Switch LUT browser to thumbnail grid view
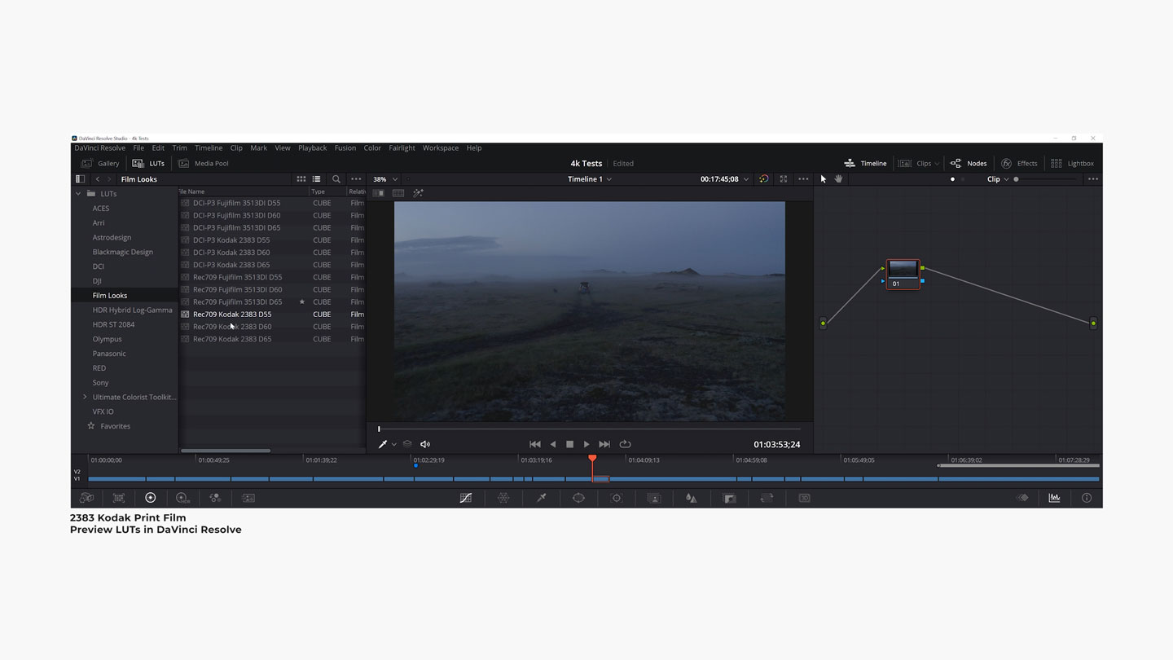This screenshot has height=660, width=1173. coord(301,179)
